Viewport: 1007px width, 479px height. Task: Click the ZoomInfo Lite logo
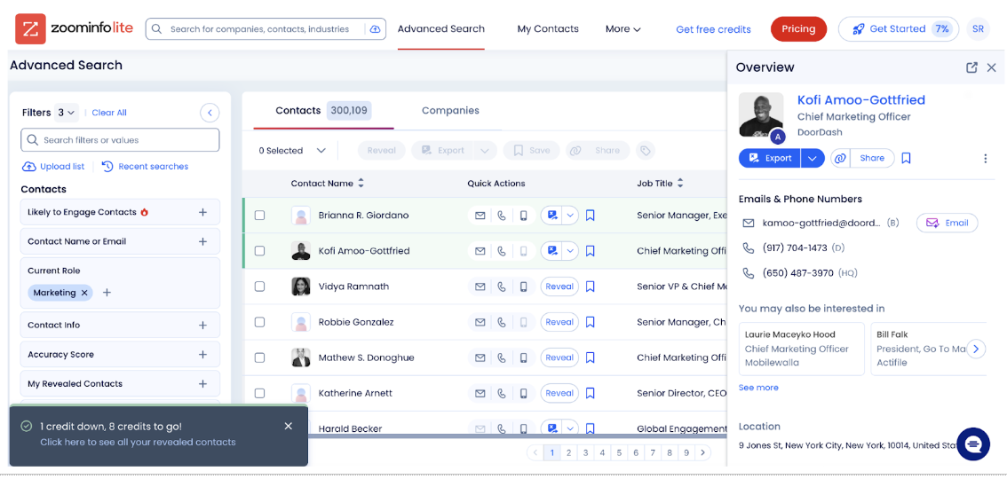point(75,29)
